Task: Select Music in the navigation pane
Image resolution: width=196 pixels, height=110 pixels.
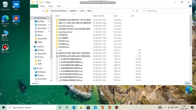Action: click(40, 35)
